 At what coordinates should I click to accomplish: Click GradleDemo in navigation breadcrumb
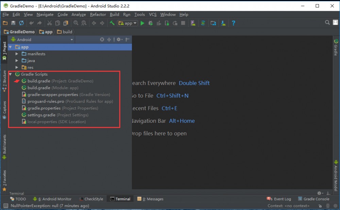19,32
